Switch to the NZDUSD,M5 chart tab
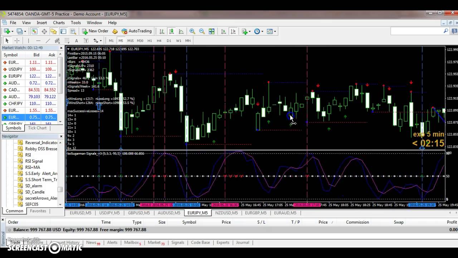Image resolution: width=458 pixels, height=258 pixels. pos(226,213)
